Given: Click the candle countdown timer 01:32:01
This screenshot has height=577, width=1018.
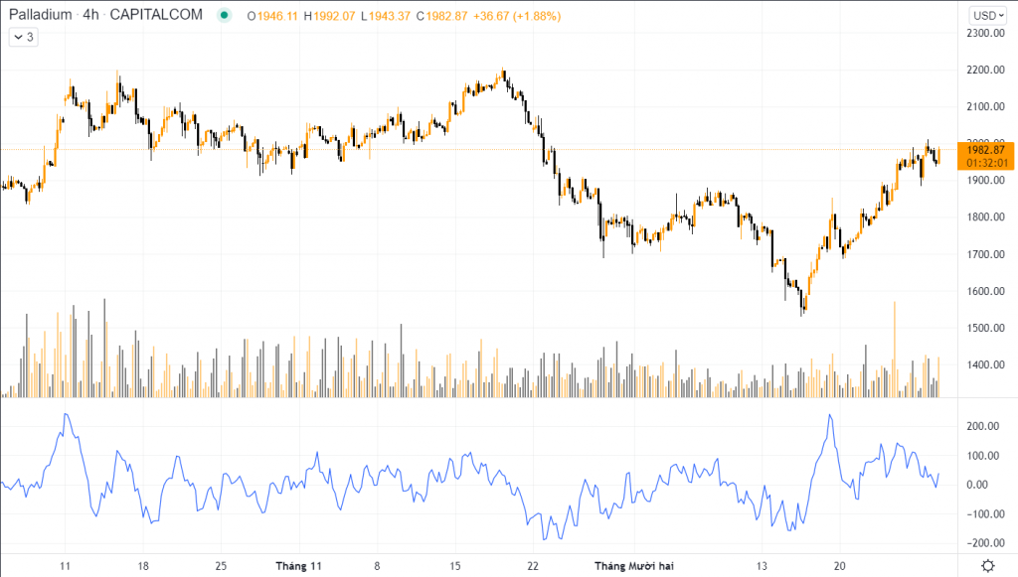Looking at the screenshot, I should tap(983, 162).
